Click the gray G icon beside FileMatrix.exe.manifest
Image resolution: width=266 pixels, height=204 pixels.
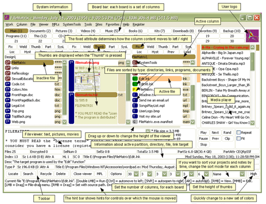(x=135, y=122)
